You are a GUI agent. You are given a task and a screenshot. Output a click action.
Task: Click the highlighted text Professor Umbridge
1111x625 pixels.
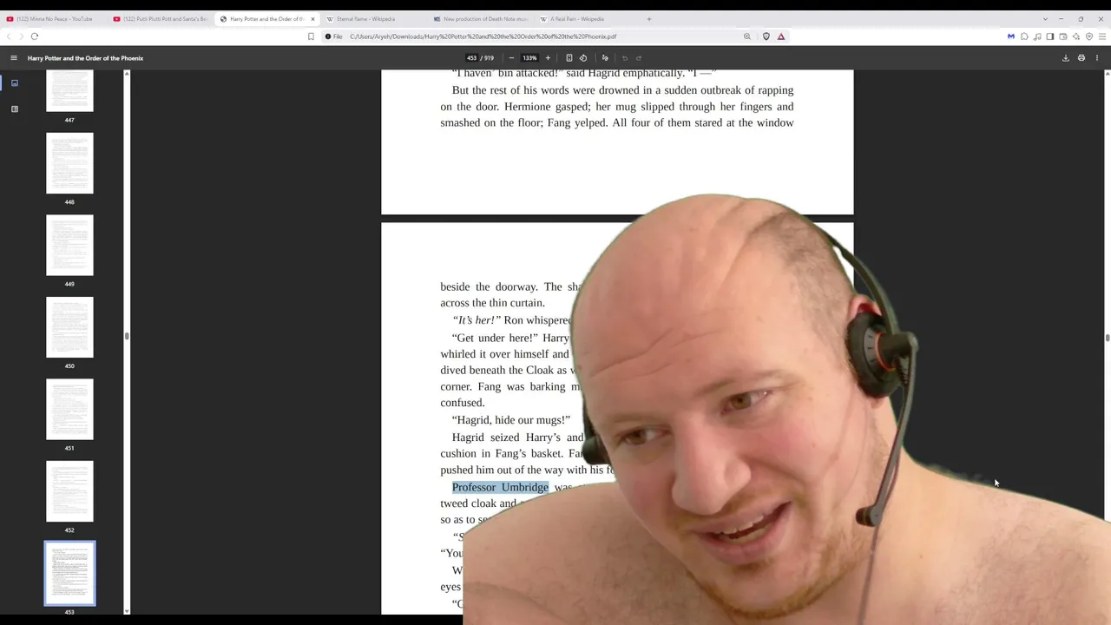pyautogui.click(x=500, y=487)
